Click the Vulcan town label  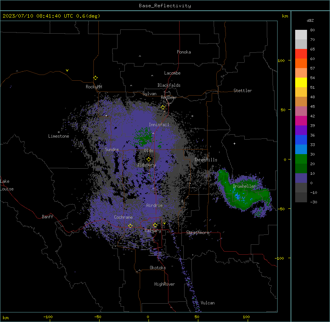207,303
